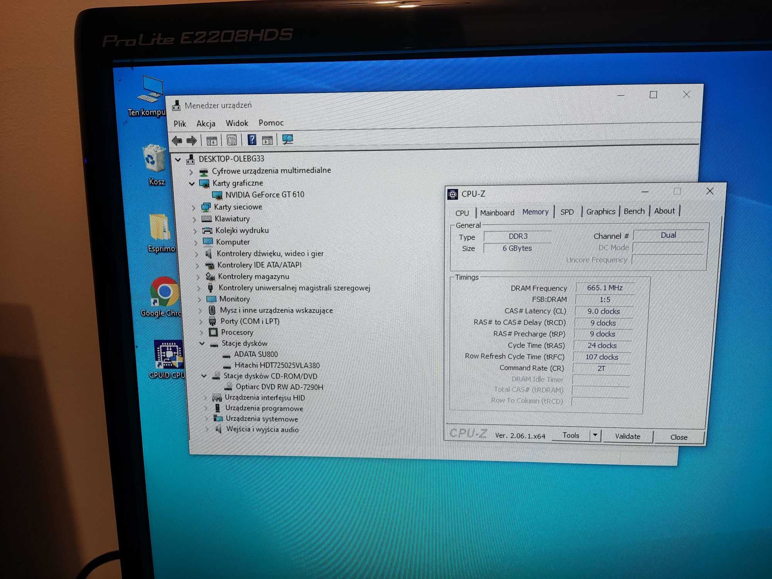Collapse Stacje dysków CD-ROM/DVD node
This screenshot has width=772, height=579.
tap(204, 376)
